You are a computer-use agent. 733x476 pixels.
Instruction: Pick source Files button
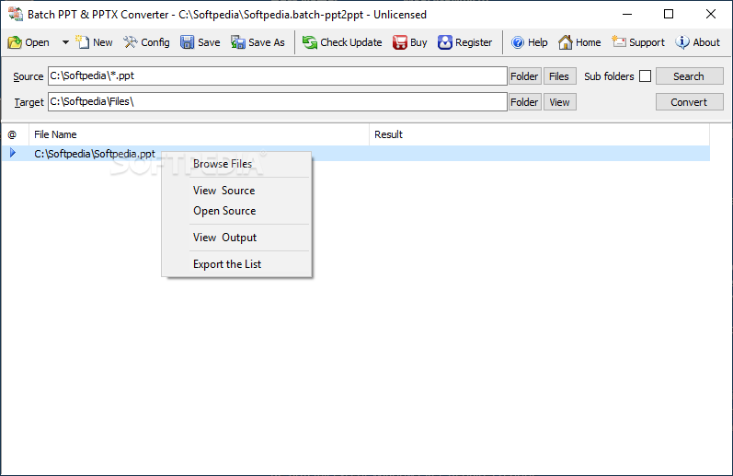point(559,76)
